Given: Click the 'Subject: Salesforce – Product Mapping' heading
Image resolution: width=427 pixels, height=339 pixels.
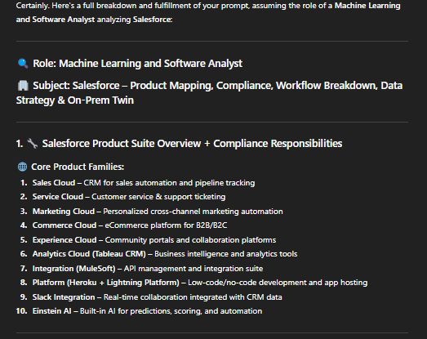Looking at the screenshot, I should point(209,93).
